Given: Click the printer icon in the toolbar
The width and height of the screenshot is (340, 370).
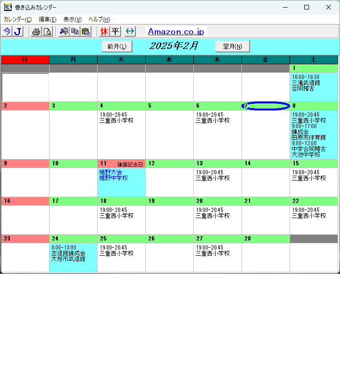Looking at the screenshot, I should (36, 31).
